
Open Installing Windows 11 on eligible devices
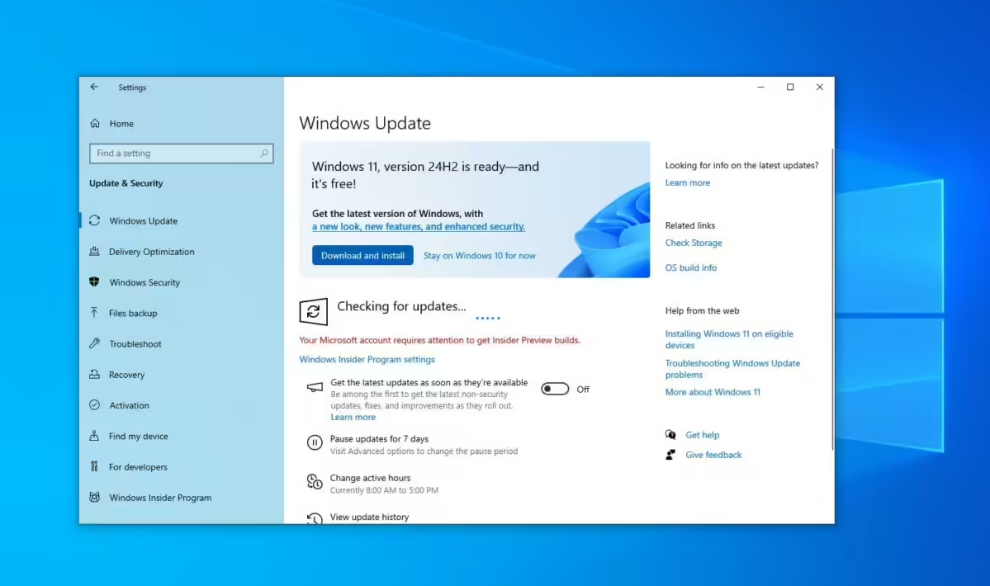tap(729, 339)
